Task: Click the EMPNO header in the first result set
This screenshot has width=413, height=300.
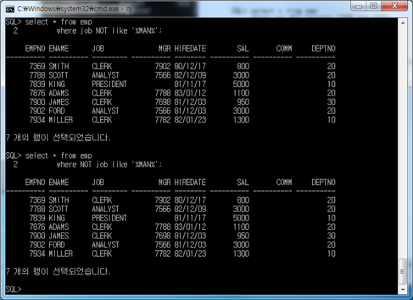Action: tap(35, 48)
